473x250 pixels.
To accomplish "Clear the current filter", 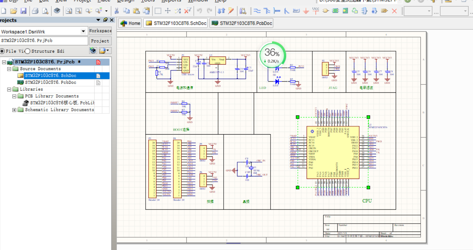I will [x=188, y=11].
